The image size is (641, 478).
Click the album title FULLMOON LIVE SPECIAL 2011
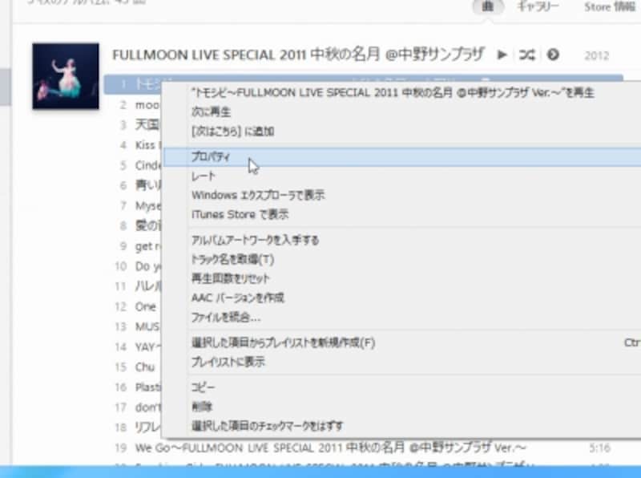tap(298, 55)
